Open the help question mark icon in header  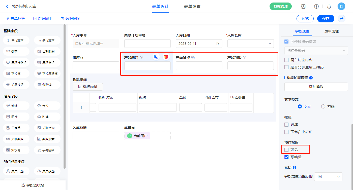pyautogui.click(x=316, y=7)
